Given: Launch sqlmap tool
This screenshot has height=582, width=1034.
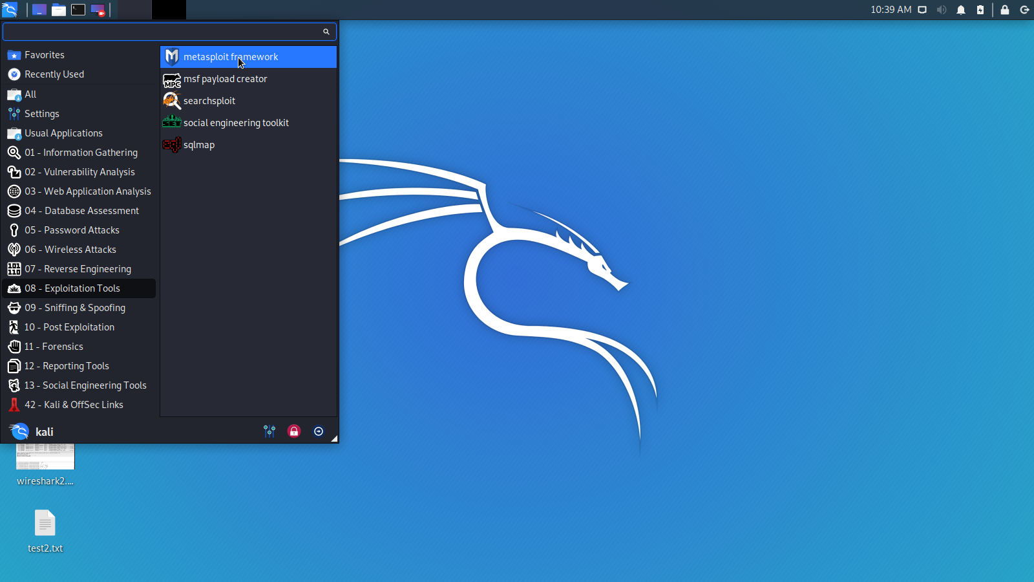Looking at the screenshot, I should [248, 145].
